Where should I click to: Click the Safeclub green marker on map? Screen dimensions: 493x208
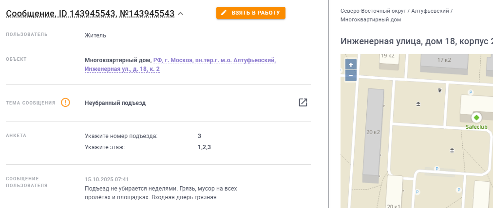(476, 117)
